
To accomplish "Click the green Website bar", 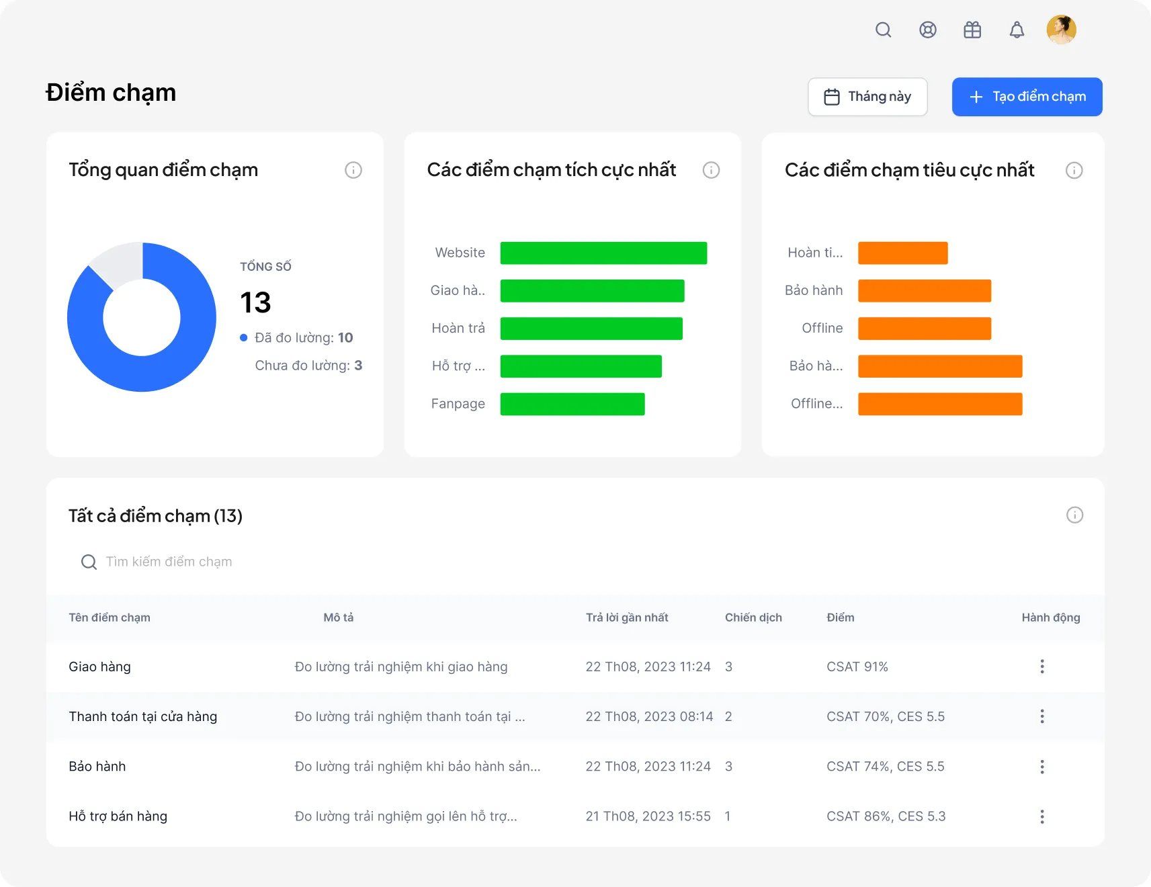I will pos(603,253).
